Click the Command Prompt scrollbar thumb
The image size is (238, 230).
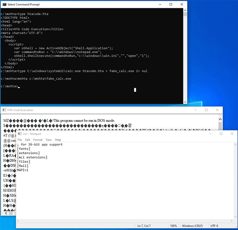pyautogui.click(x=185, y=14)
